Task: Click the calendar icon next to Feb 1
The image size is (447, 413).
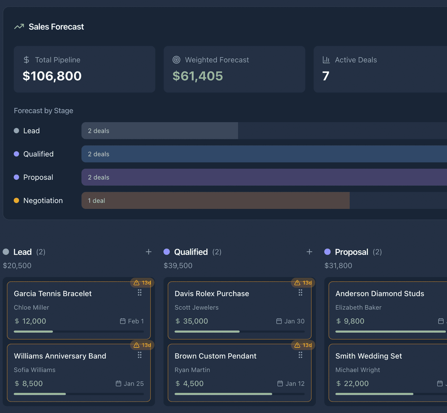Action: 123,321
